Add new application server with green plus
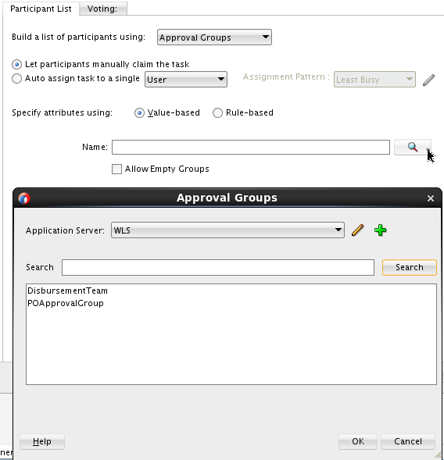This screenshot has height=460, width=444. point(380,230)
